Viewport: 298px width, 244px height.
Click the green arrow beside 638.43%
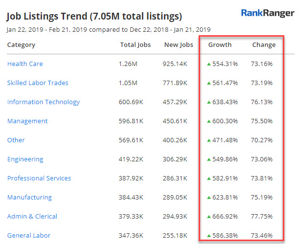click(x=209, y=102)
